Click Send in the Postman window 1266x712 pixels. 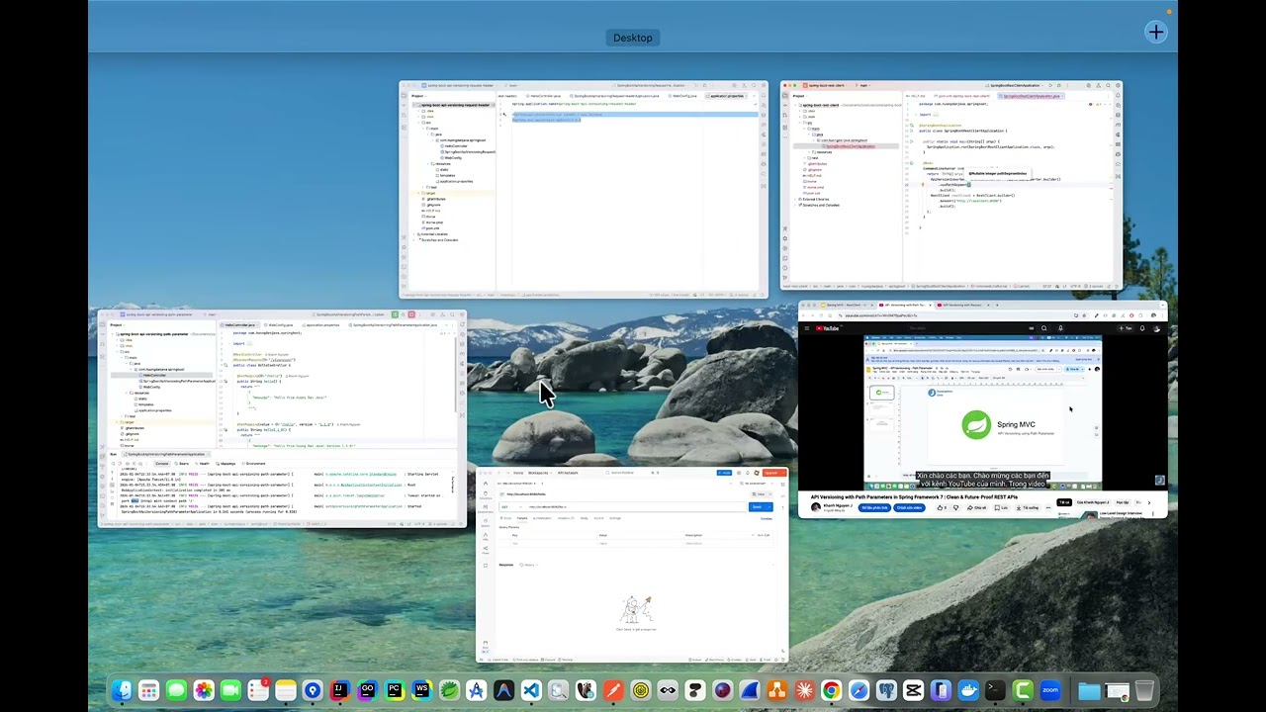click(757, 507)
